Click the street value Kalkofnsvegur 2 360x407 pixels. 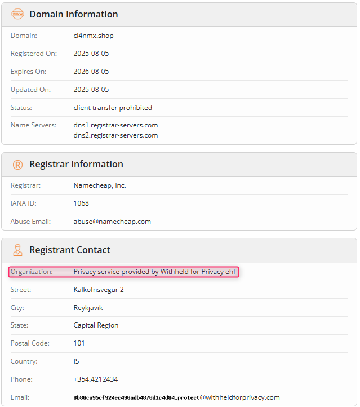tap(99, 290)
